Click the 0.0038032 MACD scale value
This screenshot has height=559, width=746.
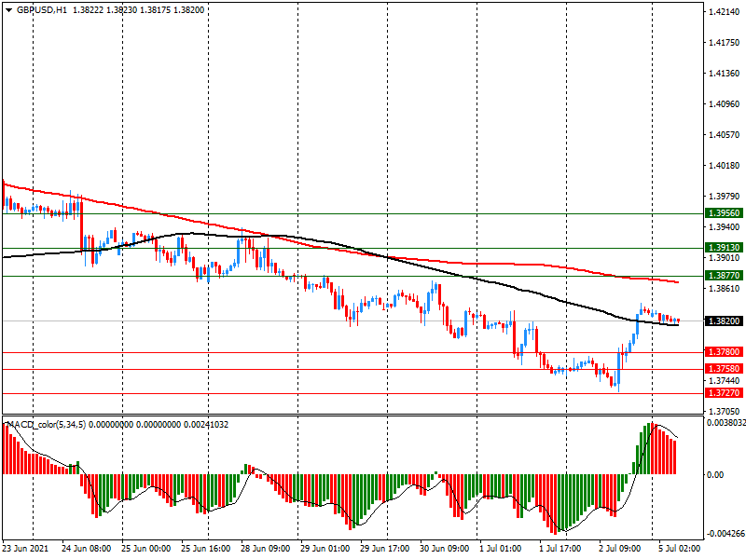pyautogui.click(x=725, y=423)
